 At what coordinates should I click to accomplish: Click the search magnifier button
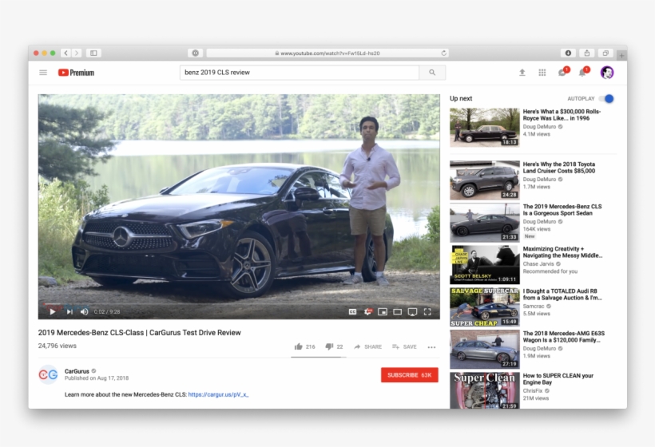pos(432,73)
